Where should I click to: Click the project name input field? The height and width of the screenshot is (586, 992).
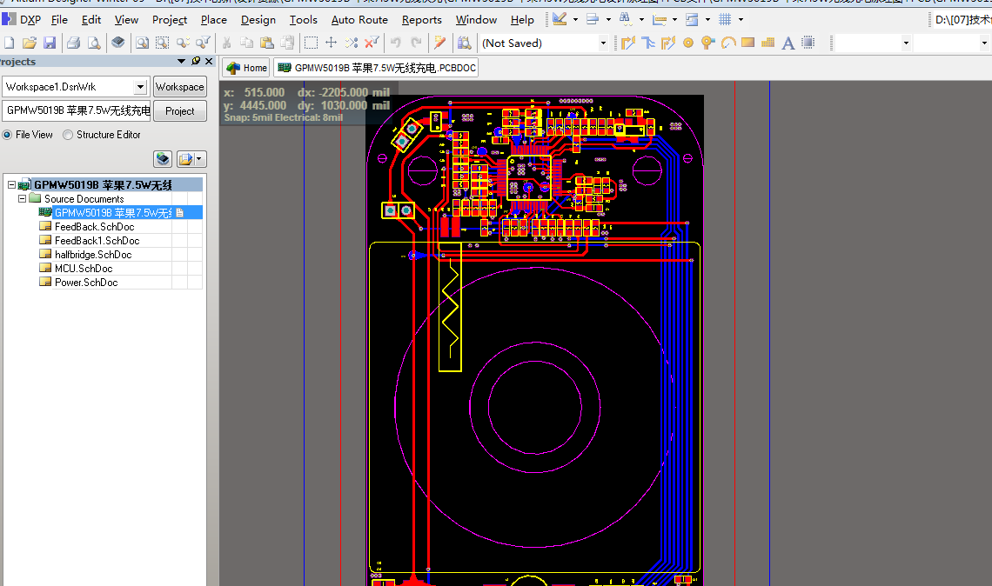pos(77,110)
